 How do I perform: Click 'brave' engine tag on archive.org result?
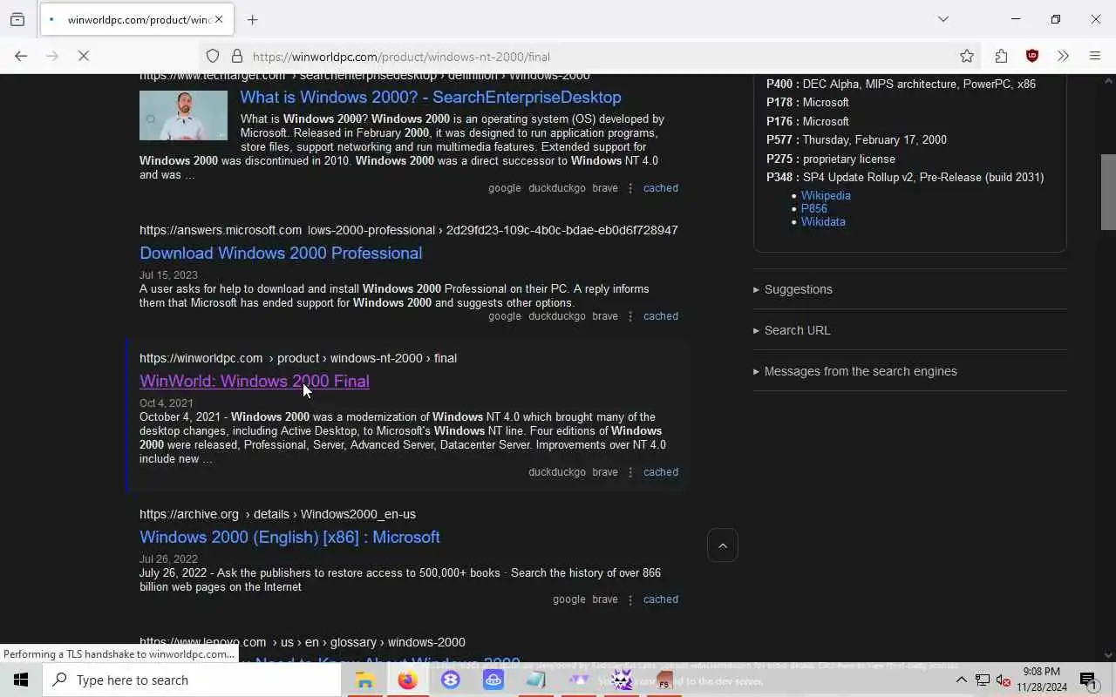pyautogui.click(x=605, y=599)
